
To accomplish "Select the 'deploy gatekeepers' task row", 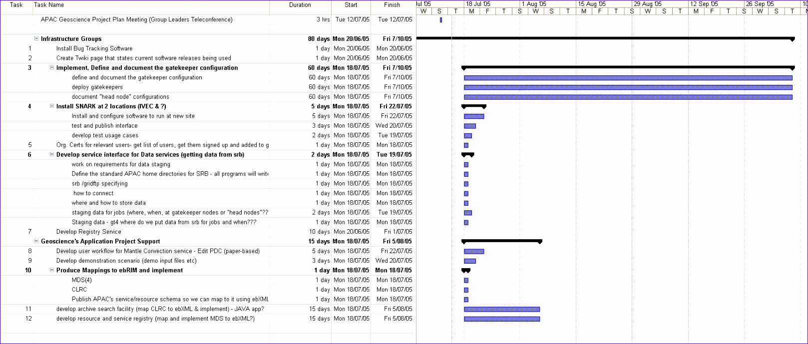I will pyautogui.click(x=97, y=87).
